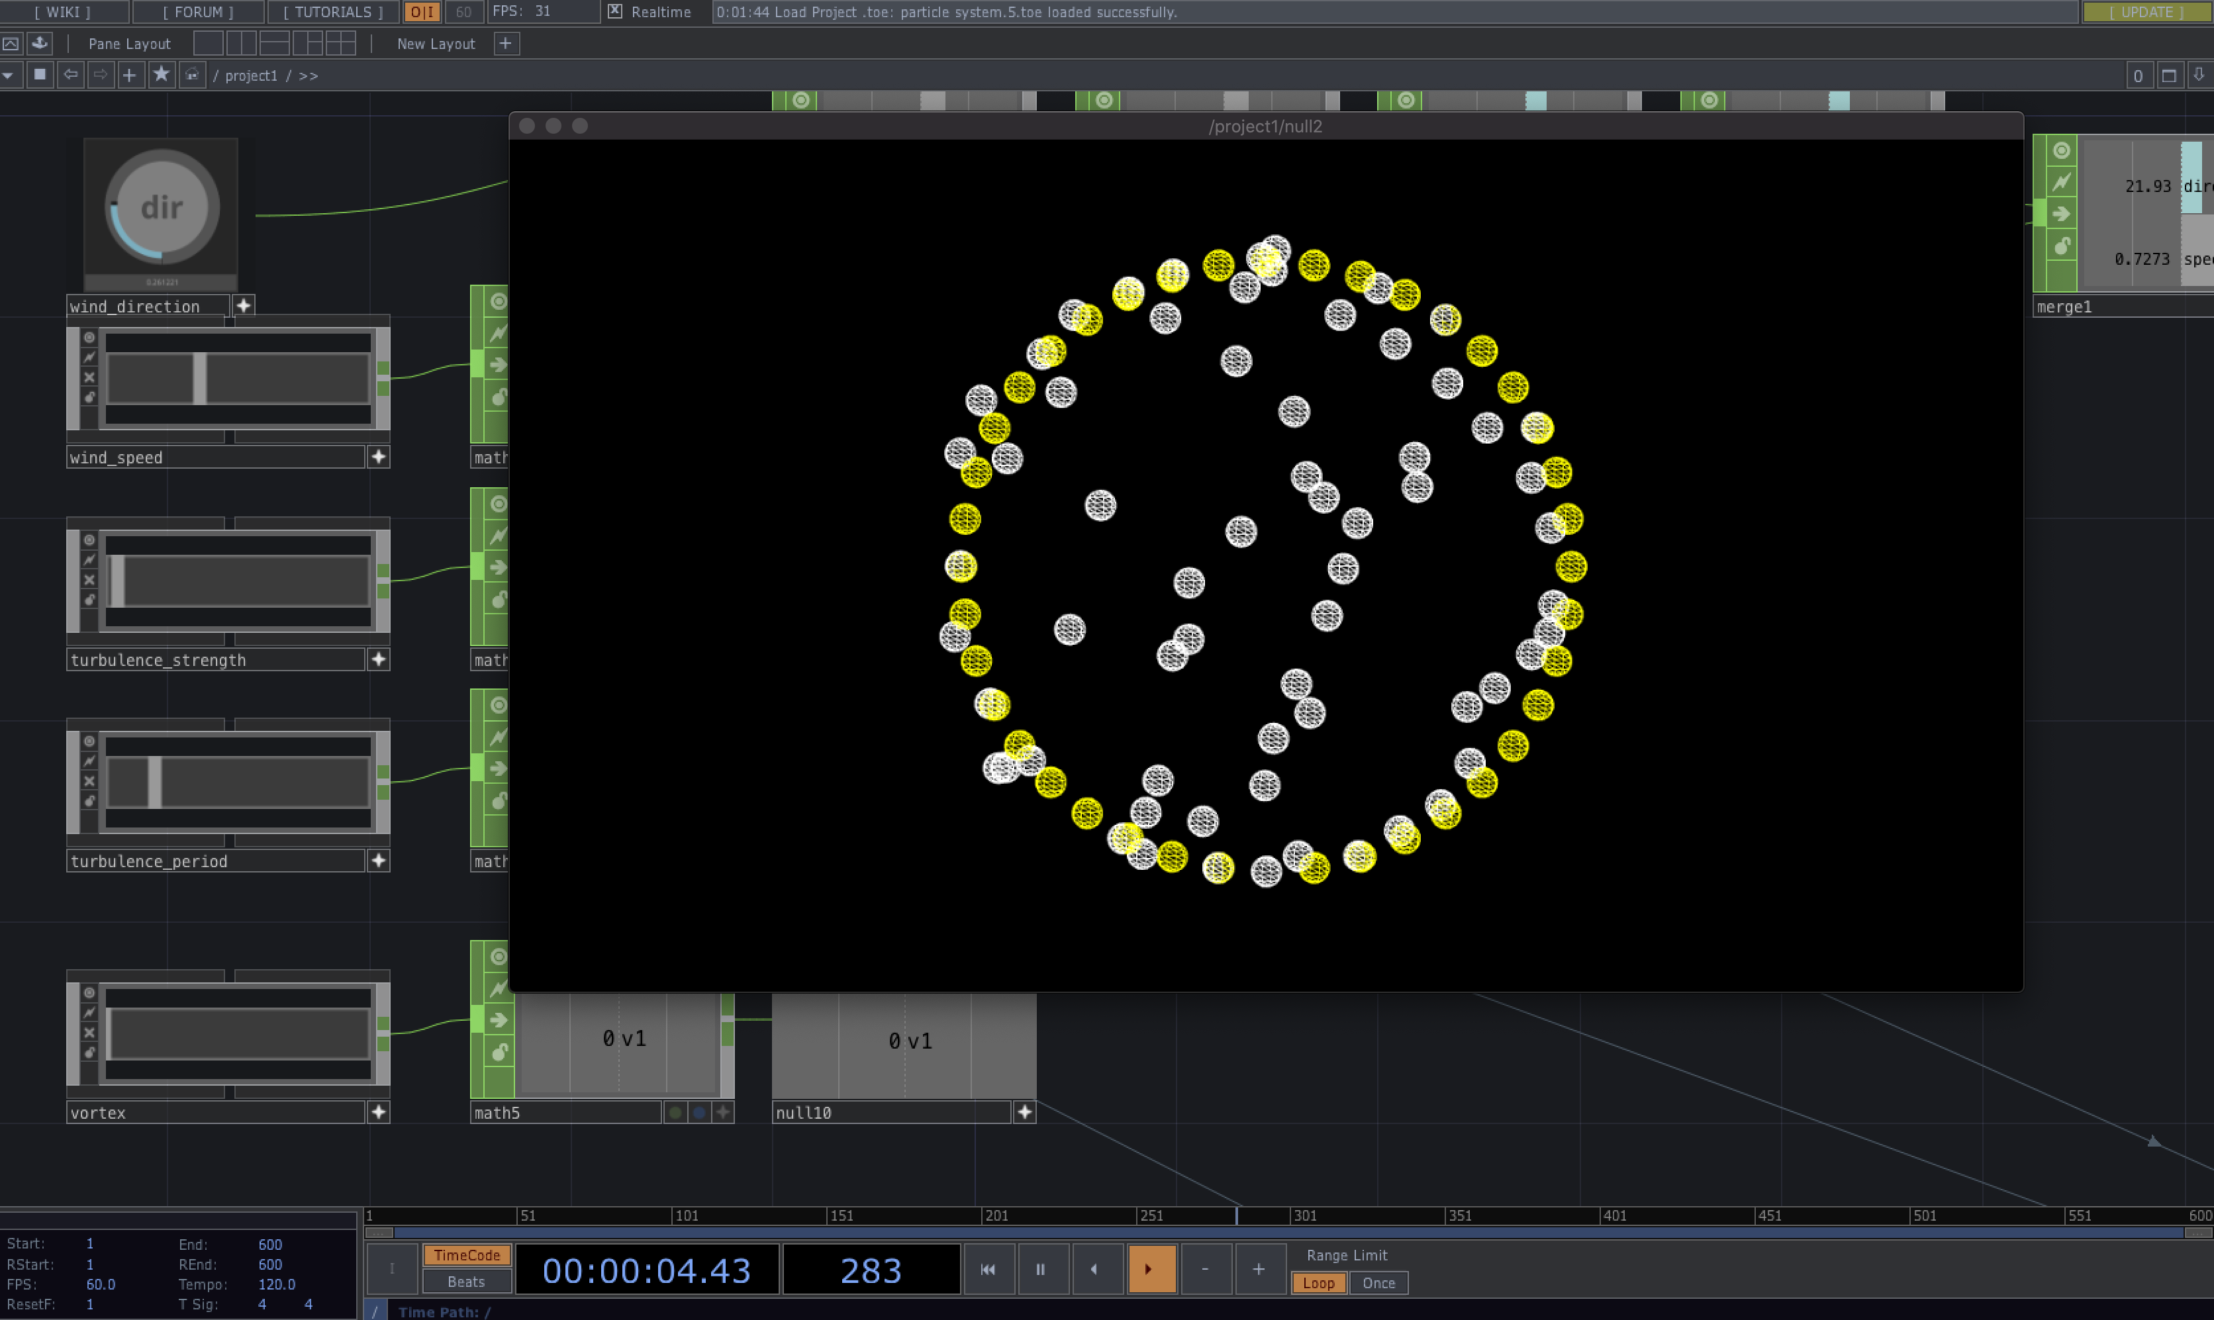Add a New Layout with plus button
This screenshot has width=2214, height=1320.
tap(505, 42)
